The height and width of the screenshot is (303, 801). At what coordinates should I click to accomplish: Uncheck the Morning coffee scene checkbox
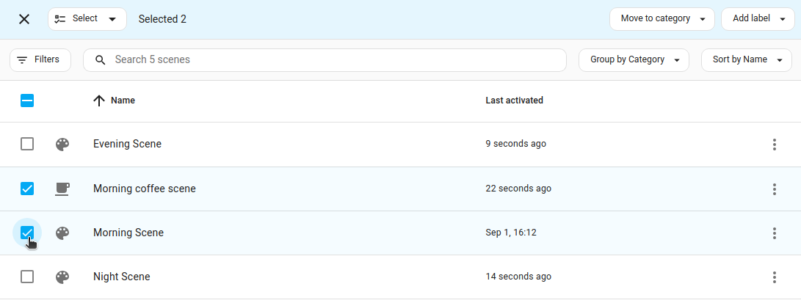click(x=27, y=189)
